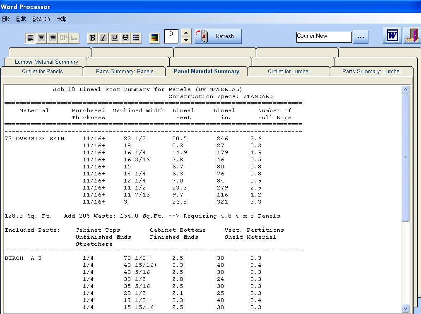Screen dimensions: 421x314
Task: Click the 'Vert. Partitions' included part
Action: pyautogui.click(x=254, y=230)
